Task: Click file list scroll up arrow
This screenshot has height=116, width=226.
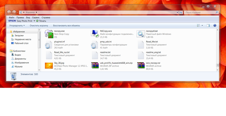Action: click(217, 30)
